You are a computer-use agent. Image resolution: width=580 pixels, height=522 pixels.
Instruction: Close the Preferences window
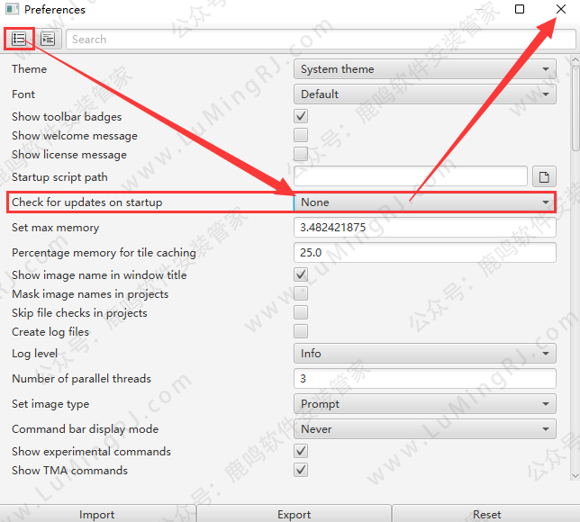coord(561,9)
